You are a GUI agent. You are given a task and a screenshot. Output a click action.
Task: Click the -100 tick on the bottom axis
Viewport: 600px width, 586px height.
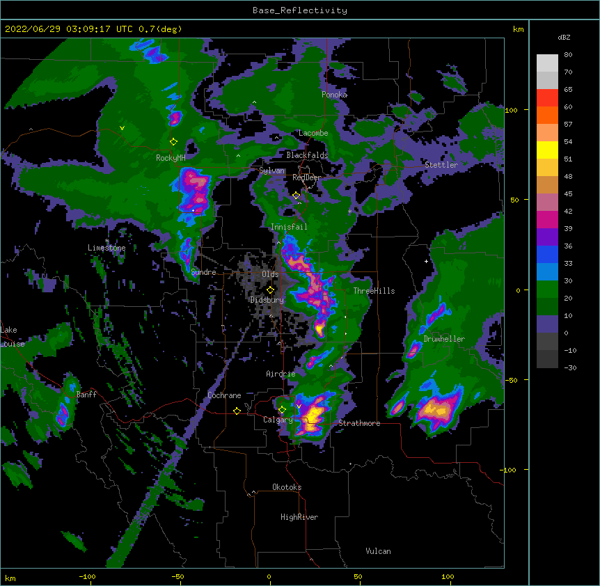click(x=87, y=576)
